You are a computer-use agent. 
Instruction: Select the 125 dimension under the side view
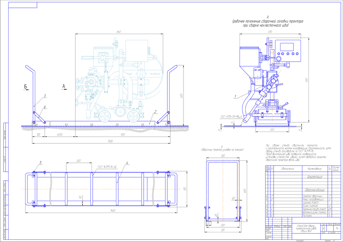38,135
